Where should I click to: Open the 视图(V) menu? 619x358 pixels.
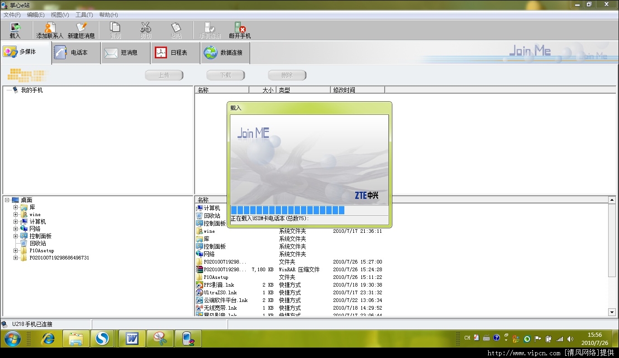click(60, 15)
